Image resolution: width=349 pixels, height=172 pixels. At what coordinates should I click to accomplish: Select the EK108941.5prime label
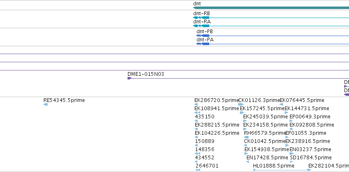[x=217, y=109]
